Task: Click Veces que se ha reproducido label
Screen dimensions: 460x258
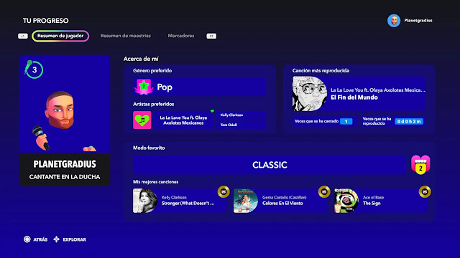Action: tap(377, 121)
